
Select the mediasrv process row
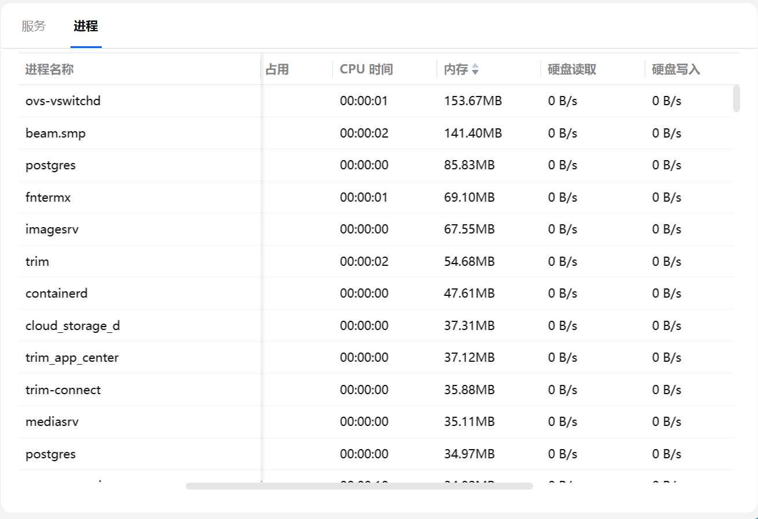click(x=52, y=422)
